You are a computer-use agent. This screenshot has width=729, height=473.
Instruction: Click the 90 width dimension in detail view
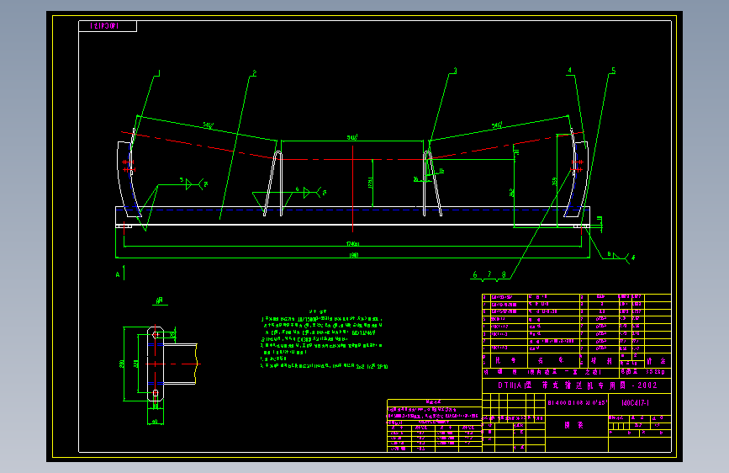click(155, 422)
